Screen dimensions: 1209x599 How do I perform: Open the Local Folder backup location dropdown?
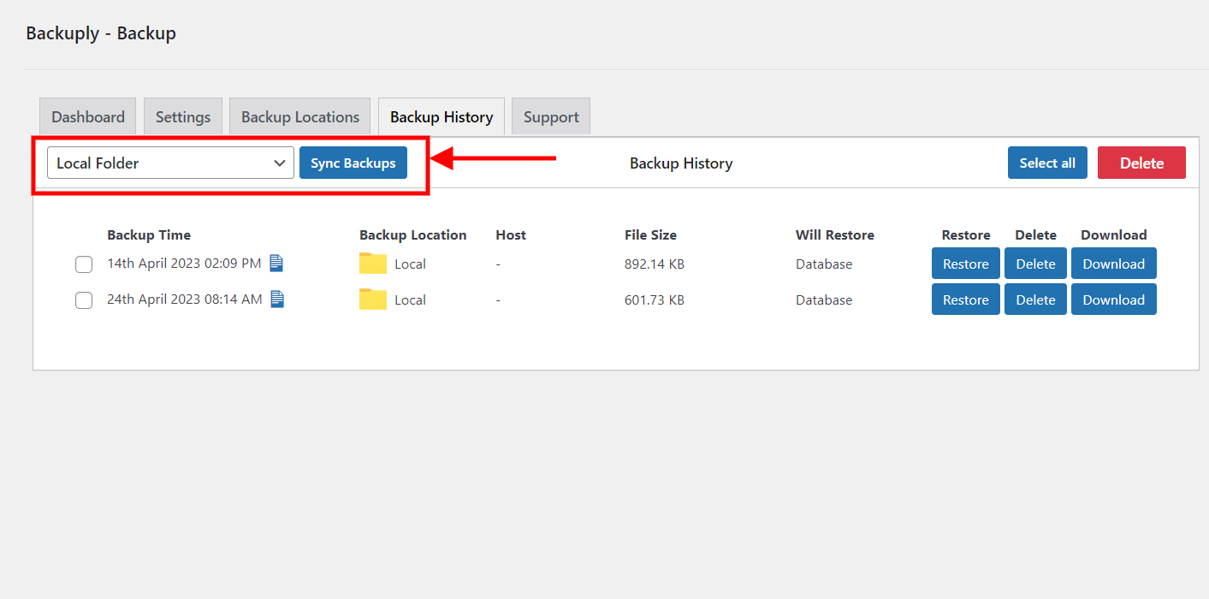coord(169,163)
